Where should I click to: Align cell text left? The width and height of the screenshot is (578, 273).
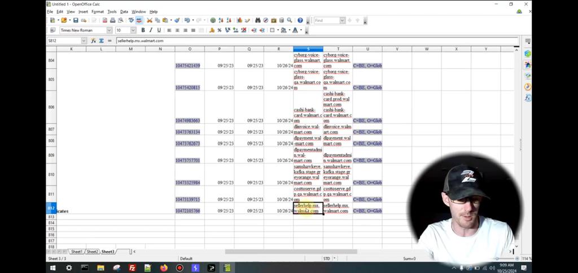[x=169, y=30]
